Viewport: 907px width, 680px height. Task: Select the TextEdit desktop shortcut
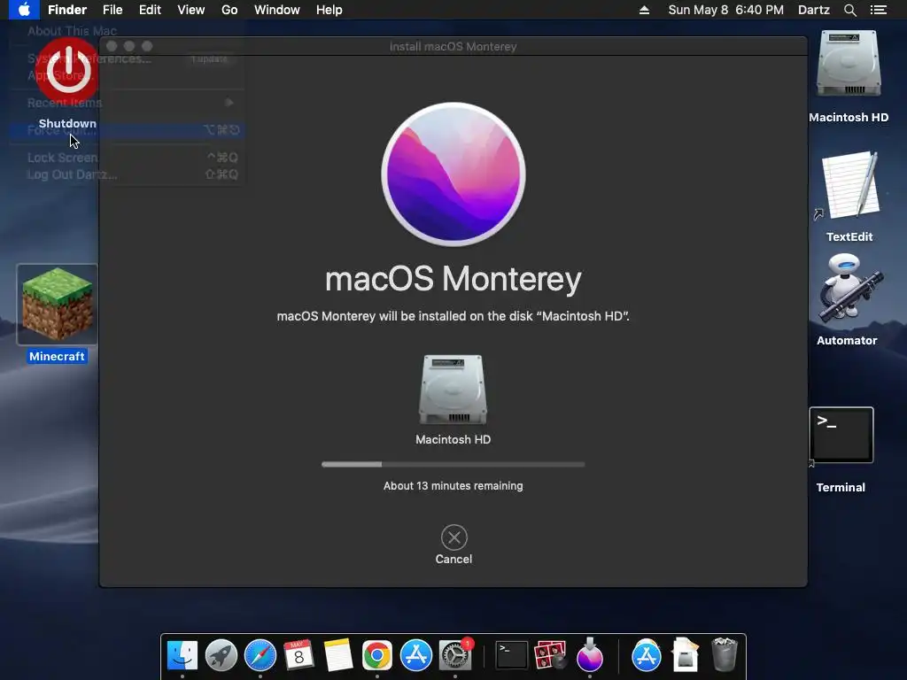click(x=849, y=185)
